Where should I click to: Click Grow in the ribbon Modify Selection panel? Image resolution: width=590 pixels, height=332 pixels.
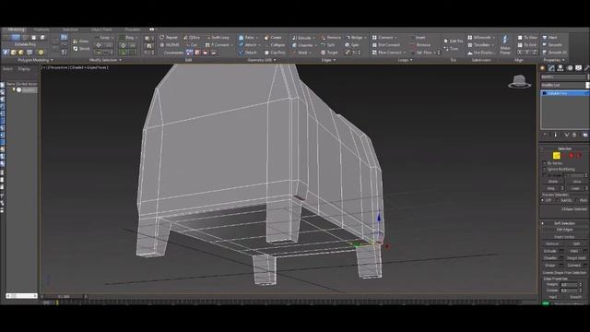(x=81, y=41)
